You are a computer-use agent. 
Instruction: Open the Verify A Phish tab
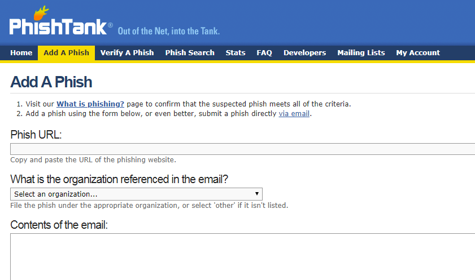coord(127,53)
